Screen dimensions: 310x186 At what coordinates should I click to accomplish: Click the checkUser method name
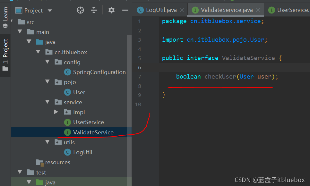tap(220, 77)
